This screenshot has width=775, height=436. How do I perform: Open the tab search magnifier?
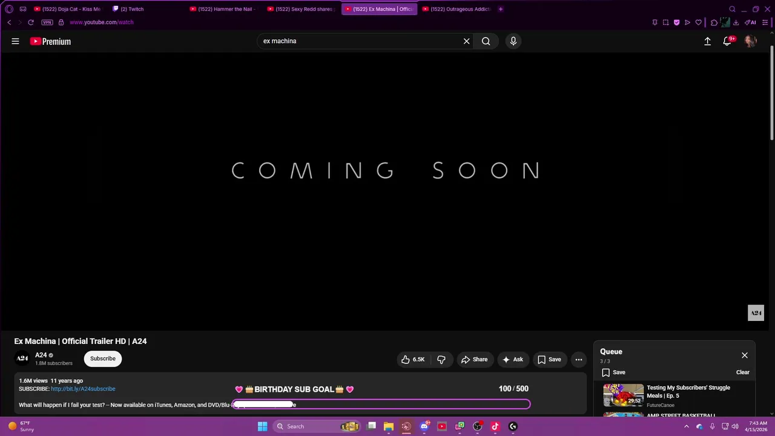[732, 9]
